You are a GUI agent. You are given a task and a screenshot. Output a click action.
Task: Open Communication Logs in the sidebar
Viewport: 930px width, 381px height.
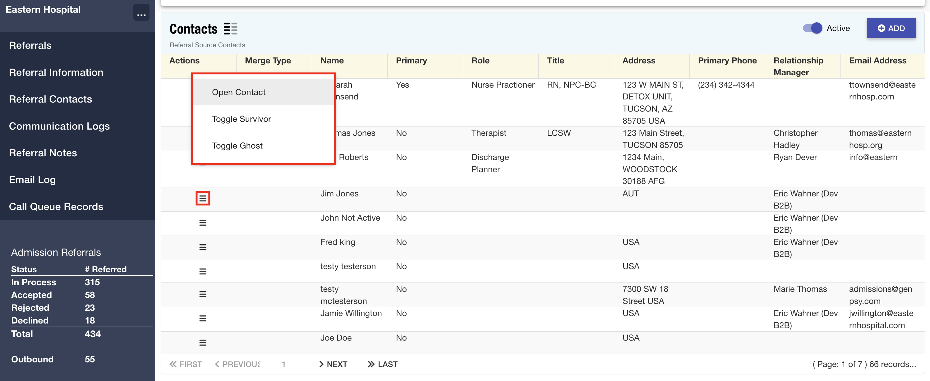pos(59,126)
